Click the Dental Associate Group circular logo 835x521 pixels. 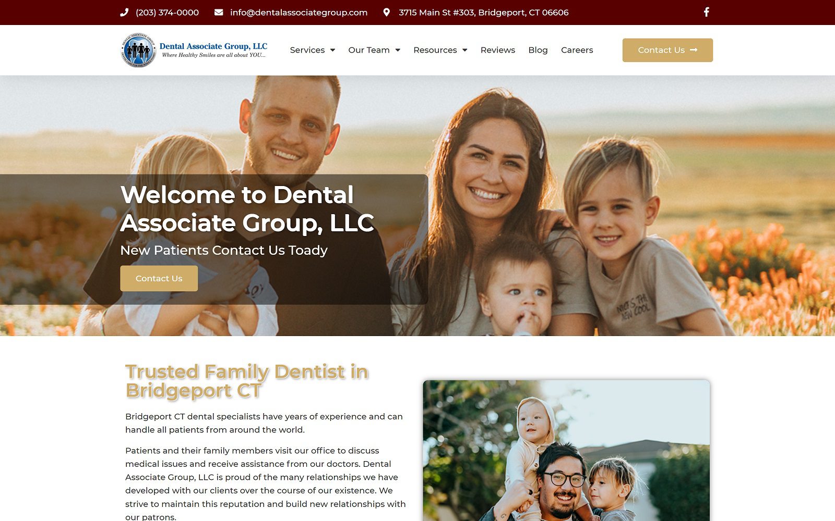(x=138, y=50)
